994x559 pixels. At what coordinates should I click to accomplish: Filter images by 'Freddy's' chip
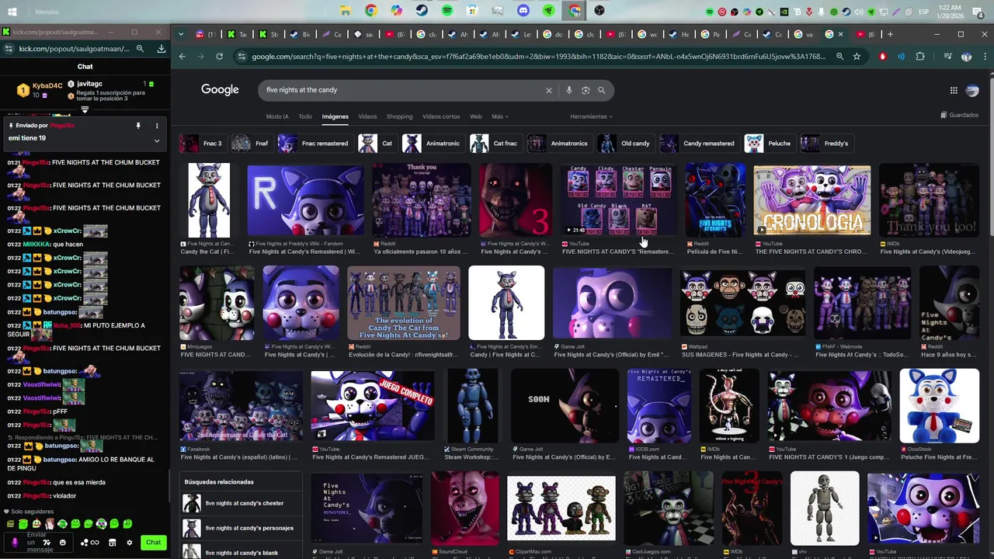[x=826, y=144]
